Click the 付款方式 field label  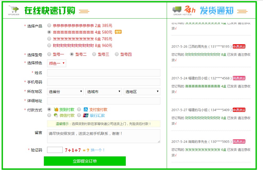pyautogui.click(x=35, y=110)
